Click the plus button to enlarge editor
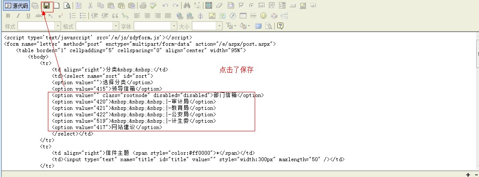The image size is (479, 177). coord(468,174)
